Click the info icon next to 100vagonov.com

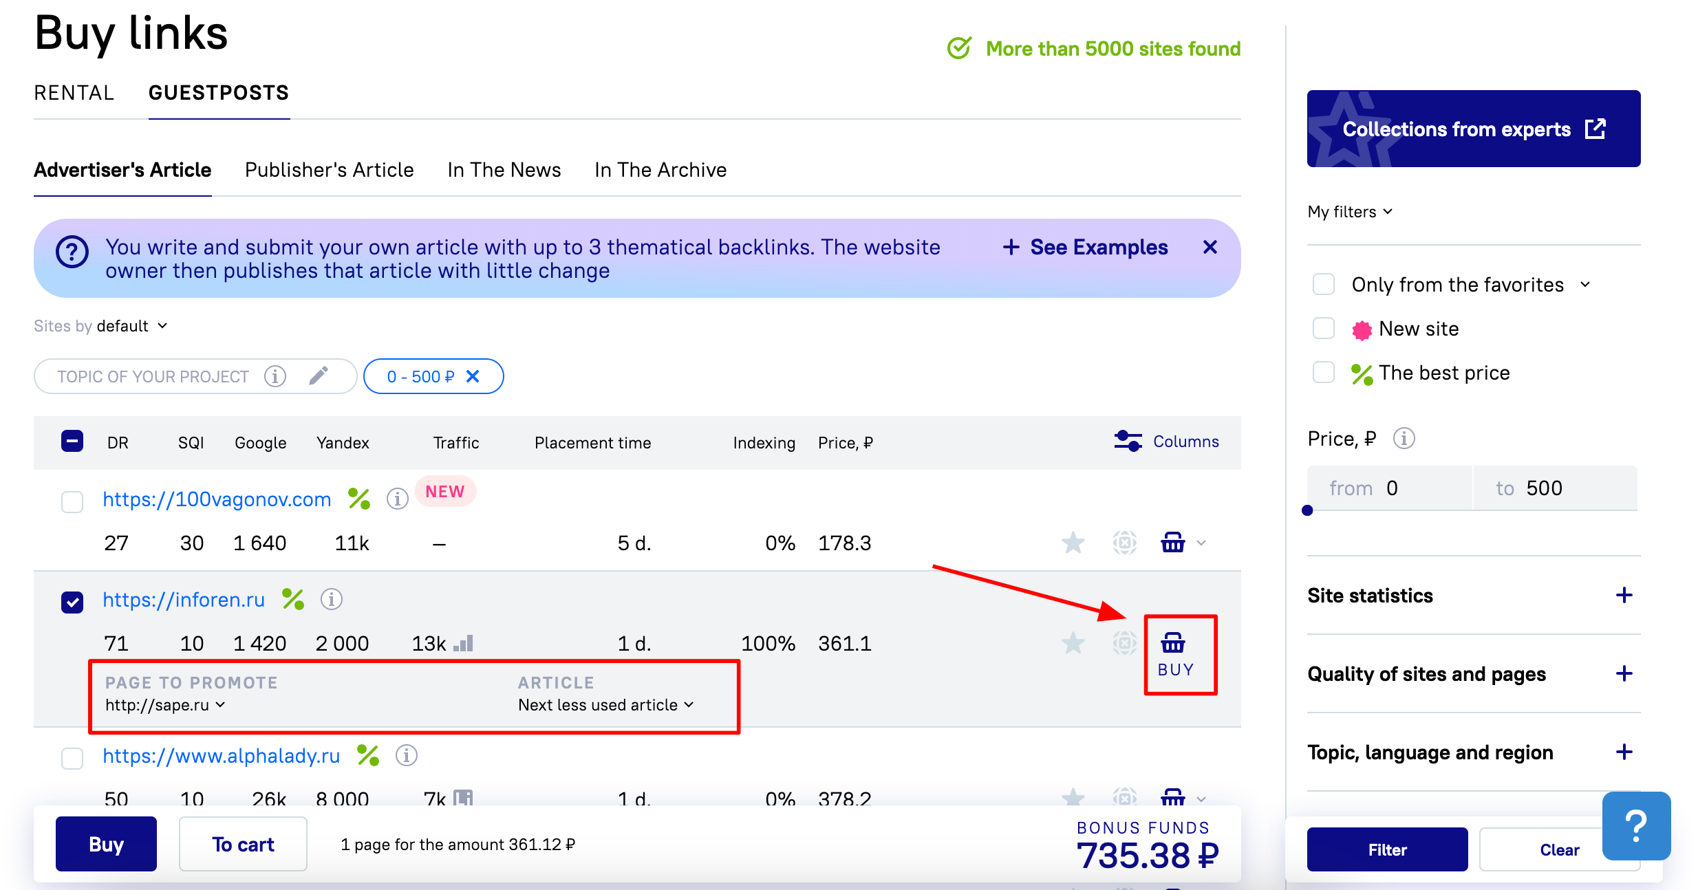(397, 499)
